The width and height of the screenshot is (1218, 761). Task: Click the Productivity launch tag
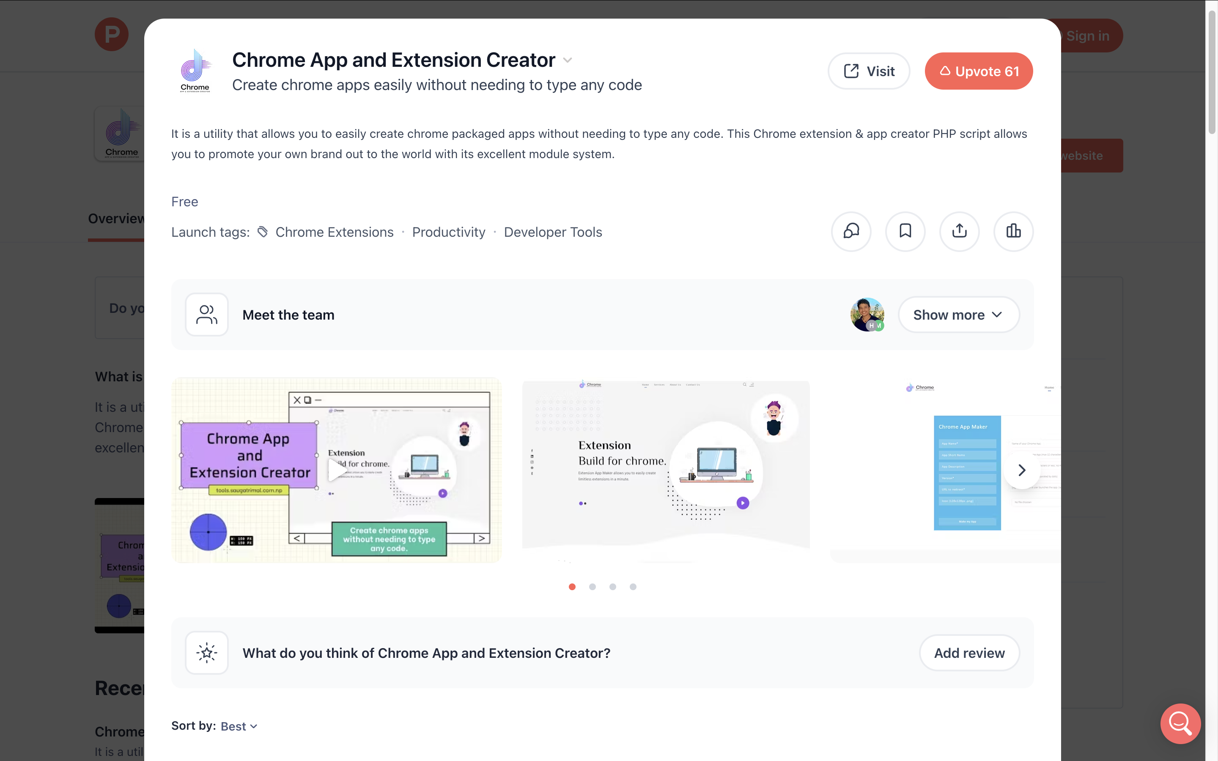pos(448,232)
